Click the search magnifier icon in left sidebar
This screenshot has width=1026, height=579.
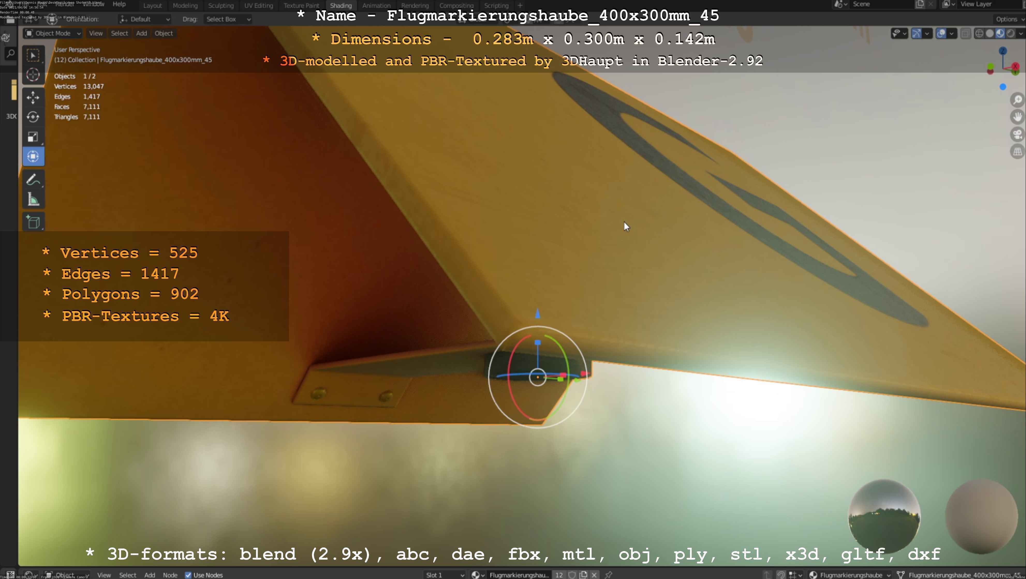click(10, 54)
